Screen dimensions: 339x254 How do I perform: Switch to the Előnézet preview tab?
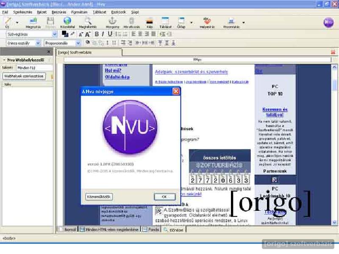(x=174, y=230)
